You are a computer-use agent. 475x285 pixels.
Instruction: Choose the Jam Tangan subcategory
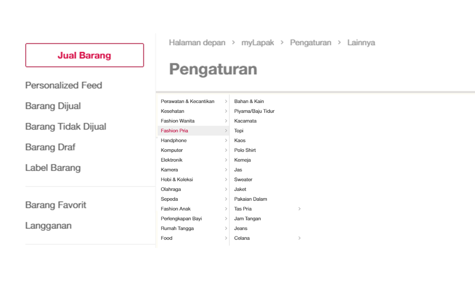pos(247,219)
